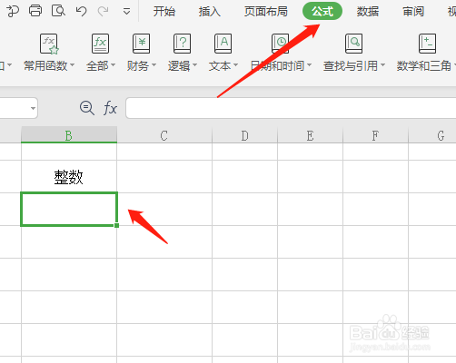Expand the 查找与引用 dropdown label

tap(354, 65)
